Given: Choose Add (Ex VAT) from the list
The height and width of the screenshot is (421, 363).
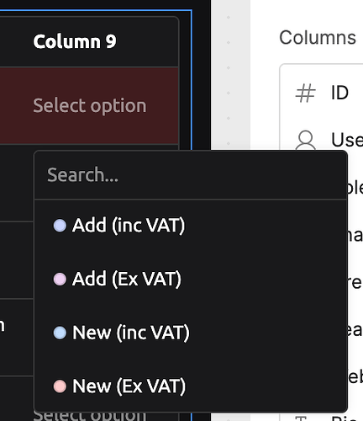Looking at the screenshot, I should (191, 280).
